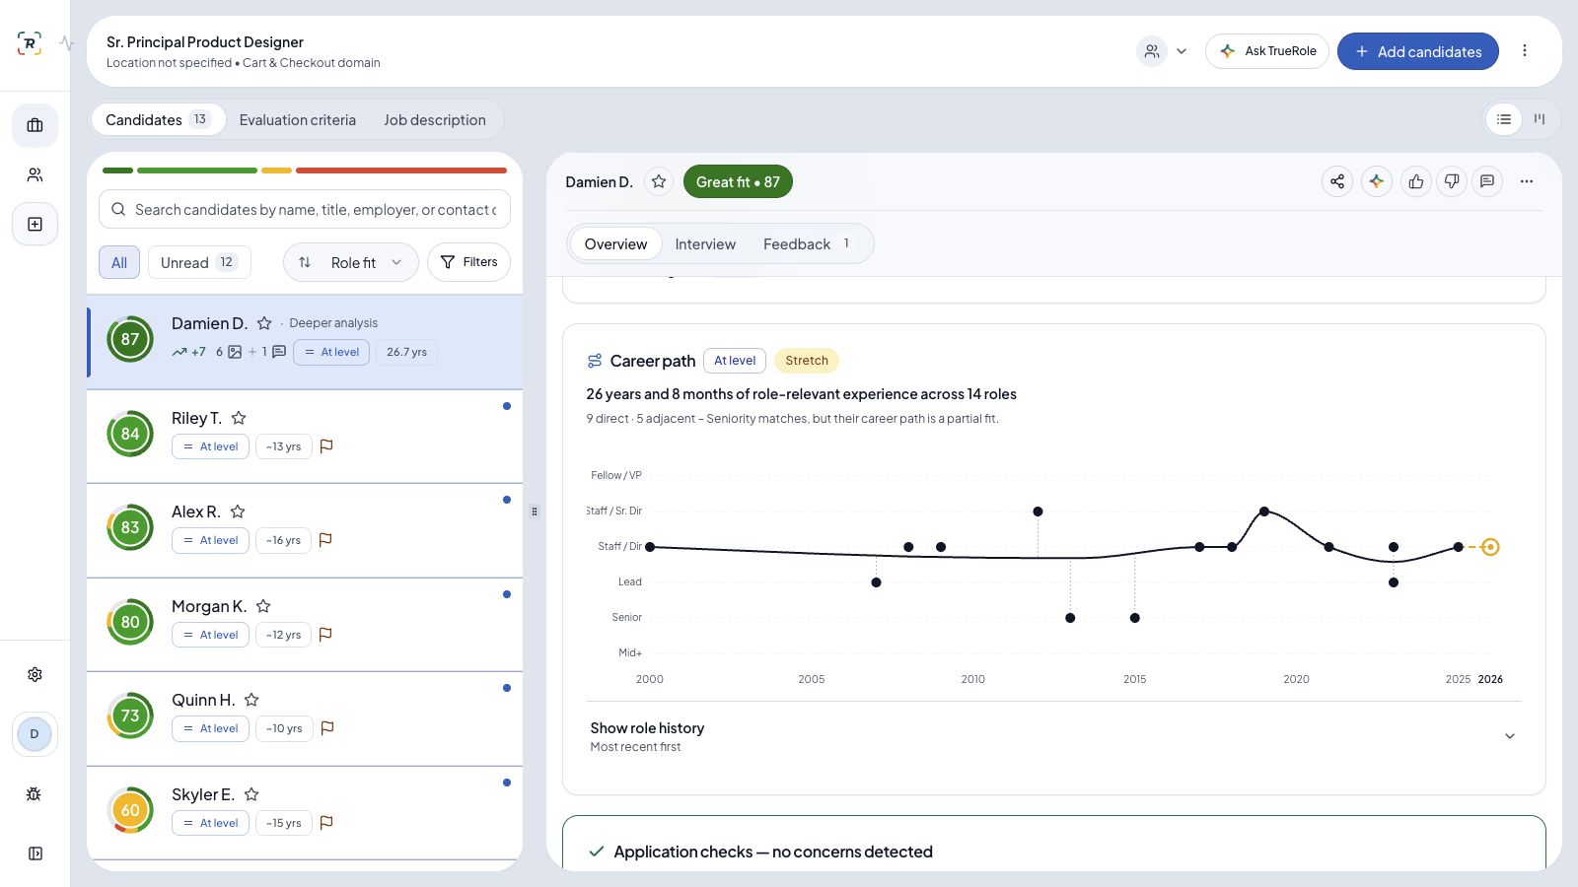Switch to Evaluation criteria tab
Screen dimensions: 1578x887
[298, 120]
